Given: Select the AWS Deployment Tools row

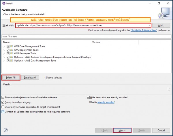Looking at the screenshot, I should click(x=26, y=50).
